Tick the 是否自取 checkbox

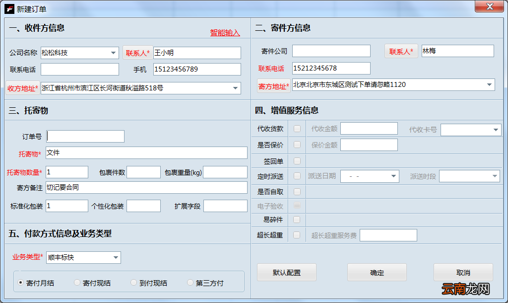coord(297,192)
